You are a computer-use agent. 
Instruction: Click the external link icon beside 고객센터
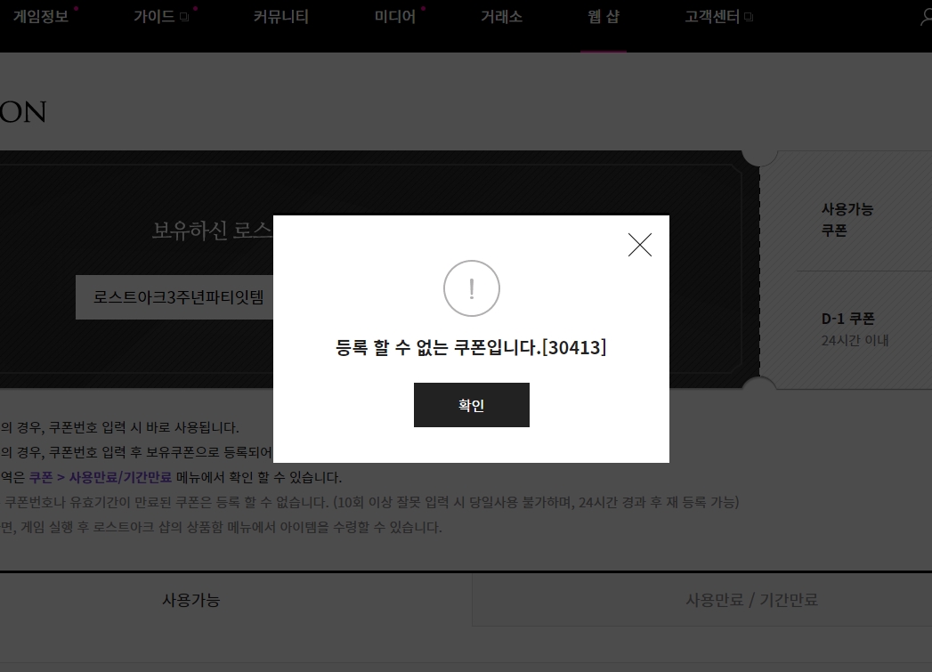click(x=749, y=18)
